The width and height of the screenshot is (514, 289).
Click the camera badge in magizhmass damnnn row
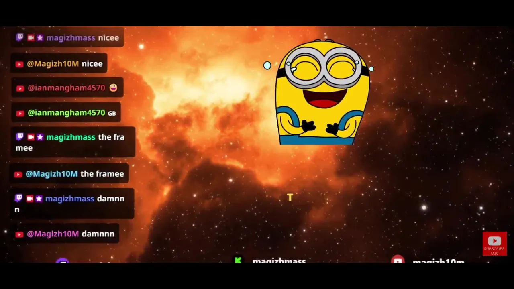coord(30,199)
